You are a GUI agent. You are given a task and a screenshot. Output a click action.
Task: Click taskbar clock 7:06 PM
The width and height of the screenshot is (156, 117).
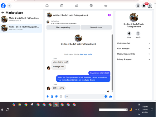[145, 107]
